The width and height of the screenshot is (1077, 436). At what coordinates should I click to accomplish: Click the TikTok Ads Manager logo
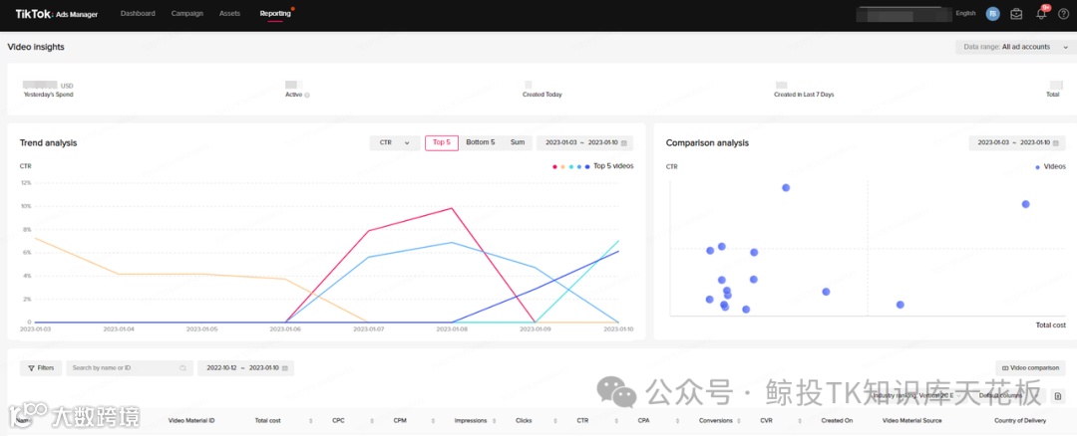(x=56, y=14)
